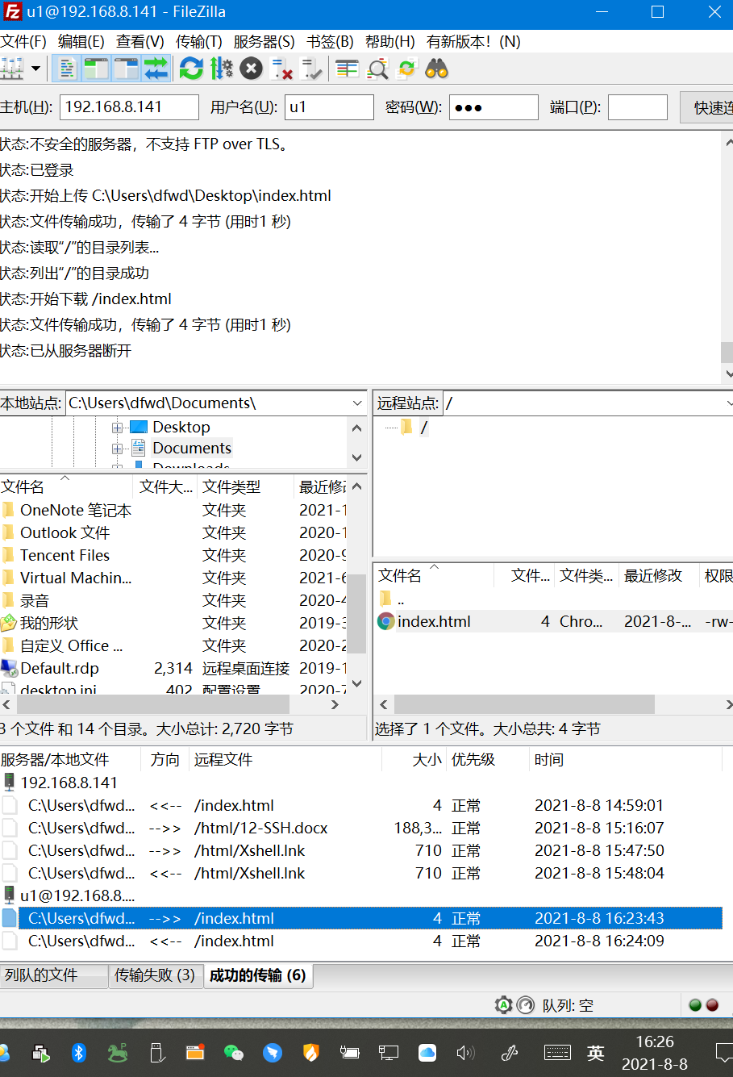Open the 本地站点 path dropdown
The height and width of the screenshot is (1077, 733).
(x=357, y=403)
